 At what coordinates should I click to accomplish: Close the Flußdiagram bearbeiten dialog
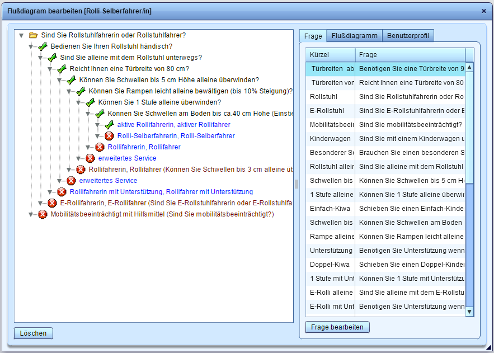(x=484, y=11)
